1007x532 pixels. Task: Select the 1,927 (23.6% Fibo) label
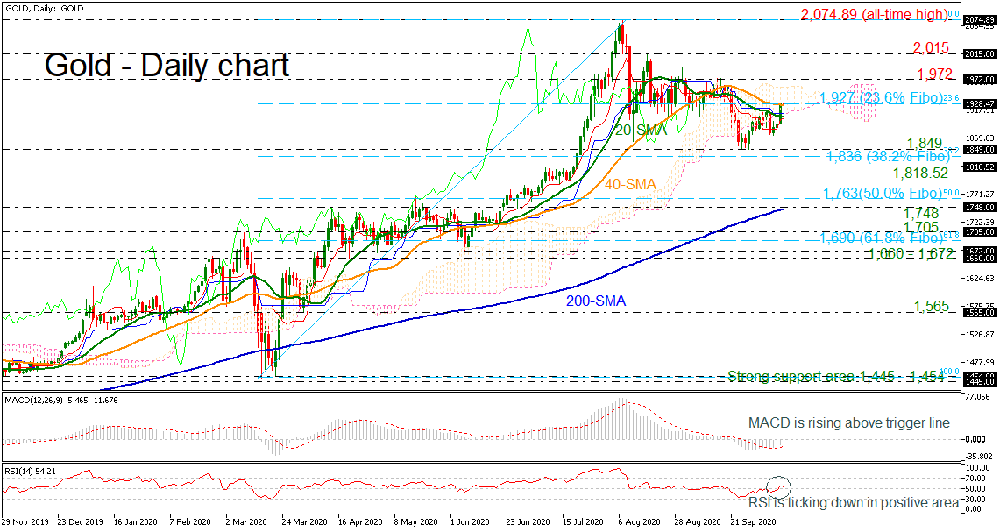click(882, 97)
